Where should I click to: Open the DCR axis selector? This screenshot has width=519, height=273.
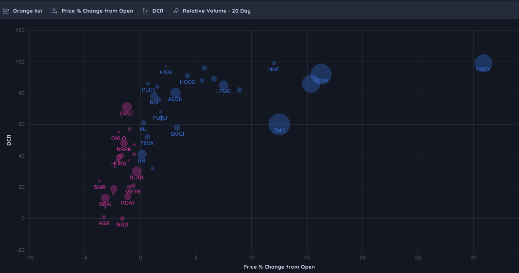(x=158, y=11)
